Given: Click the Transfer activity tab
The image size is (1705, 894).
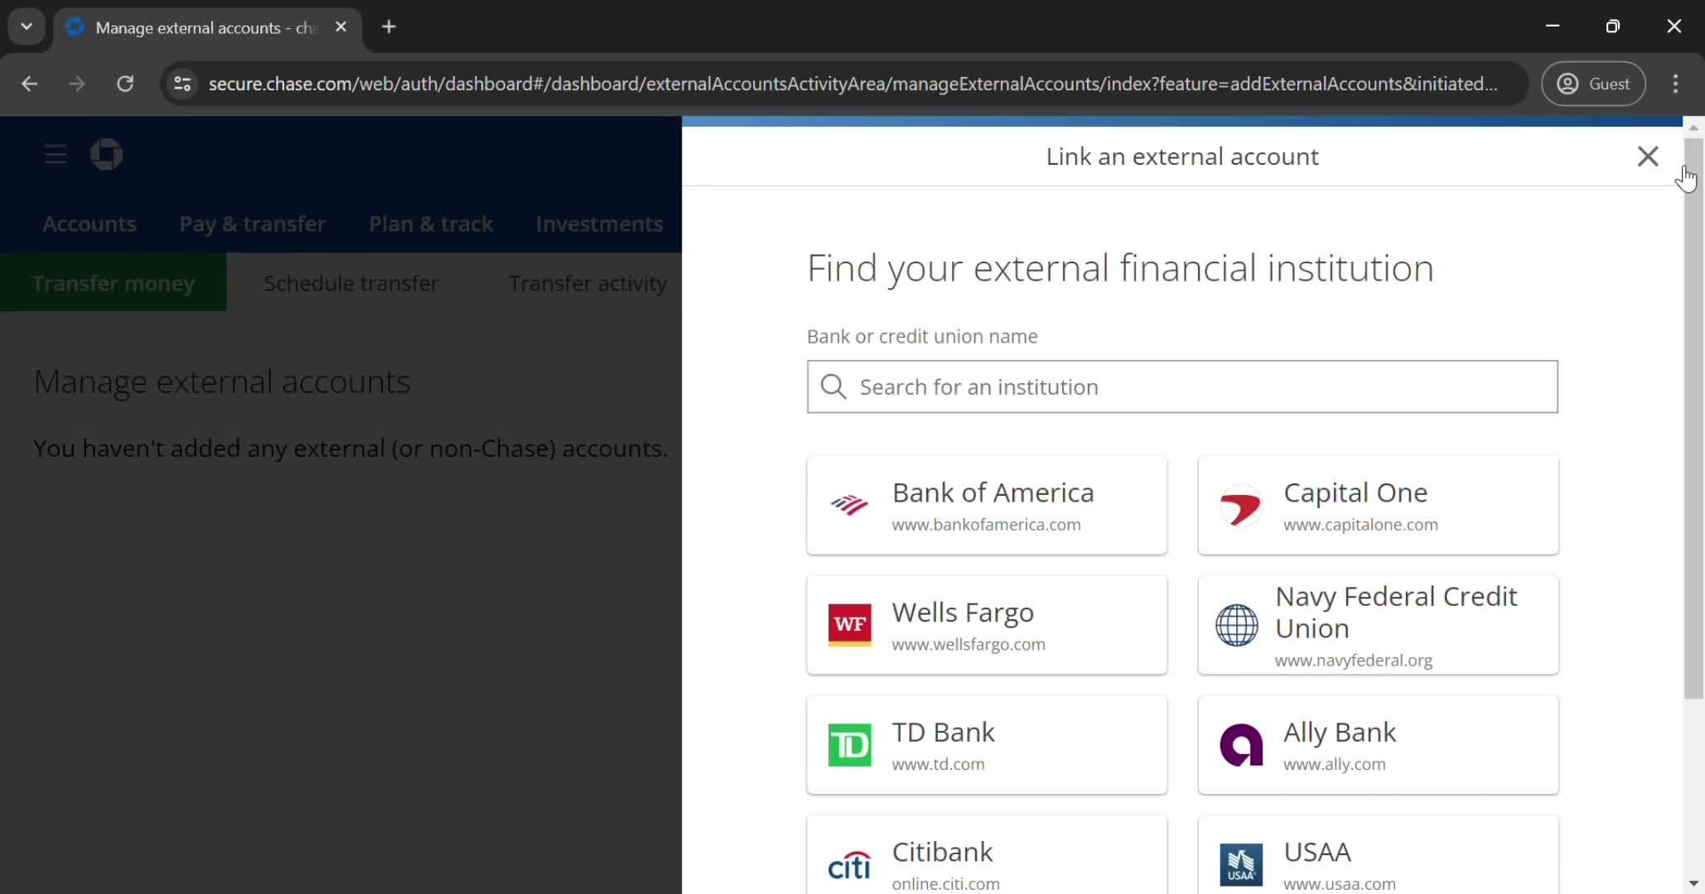Looking at the screenshot, I should click(587, 281).
